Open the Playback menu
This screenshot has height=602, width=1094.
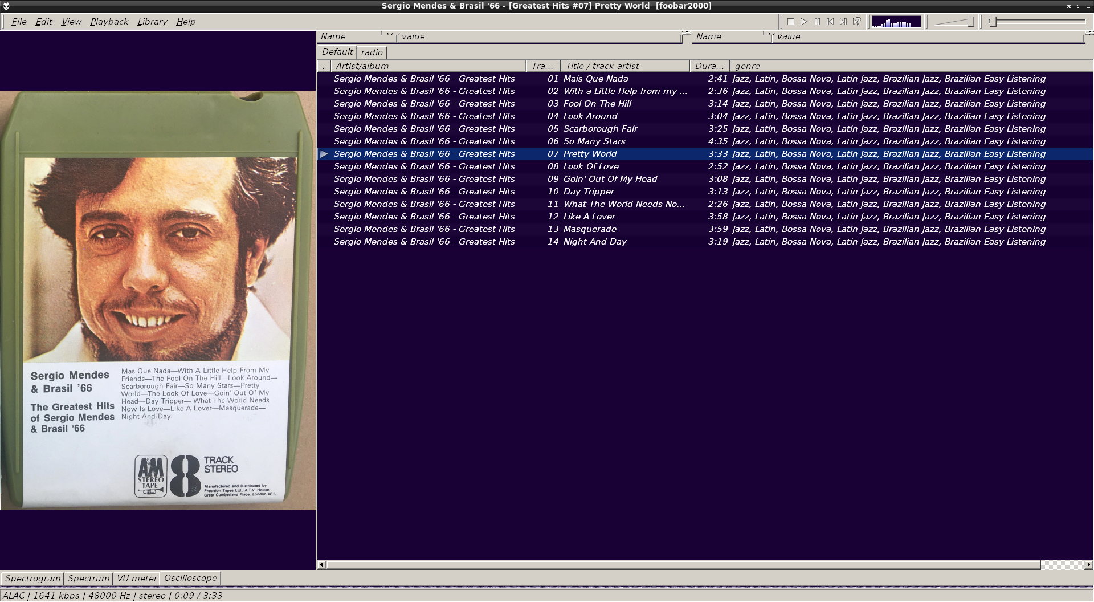pos(109,22)
